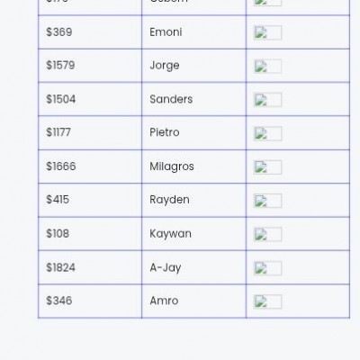Click the $1824 amount cell
The image size is (360, 360).
[90, 267]
